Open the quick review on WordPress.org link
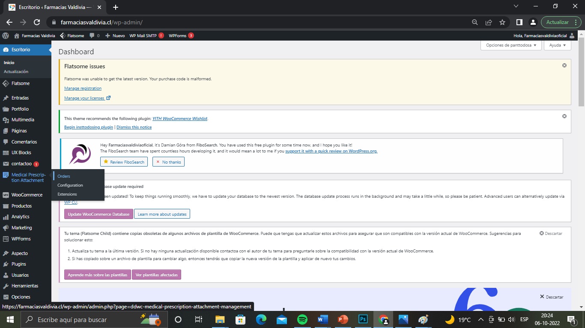Viewport: 585px width, 328px height. click(331, 151)
